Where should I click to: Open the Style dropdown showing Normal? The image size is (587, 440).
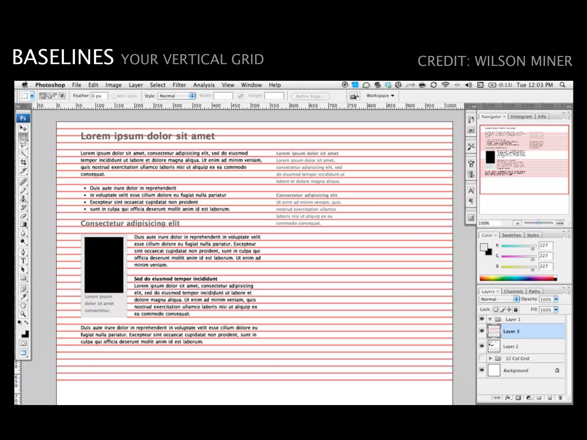click(x=177, y=96)
